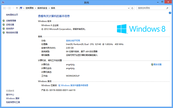Select the angelpig value beside 计算机全名
This screenshot has width=173, height=108.
coord(70,68)
